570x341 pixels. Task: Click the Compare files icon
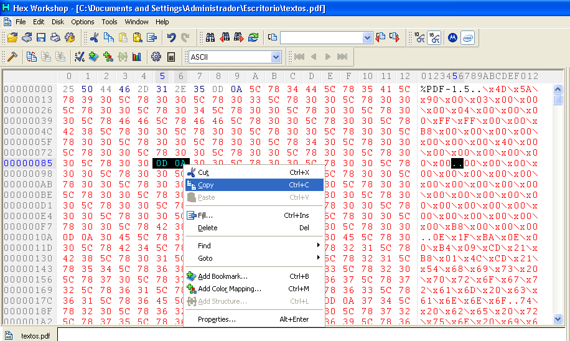click(32, 57)
